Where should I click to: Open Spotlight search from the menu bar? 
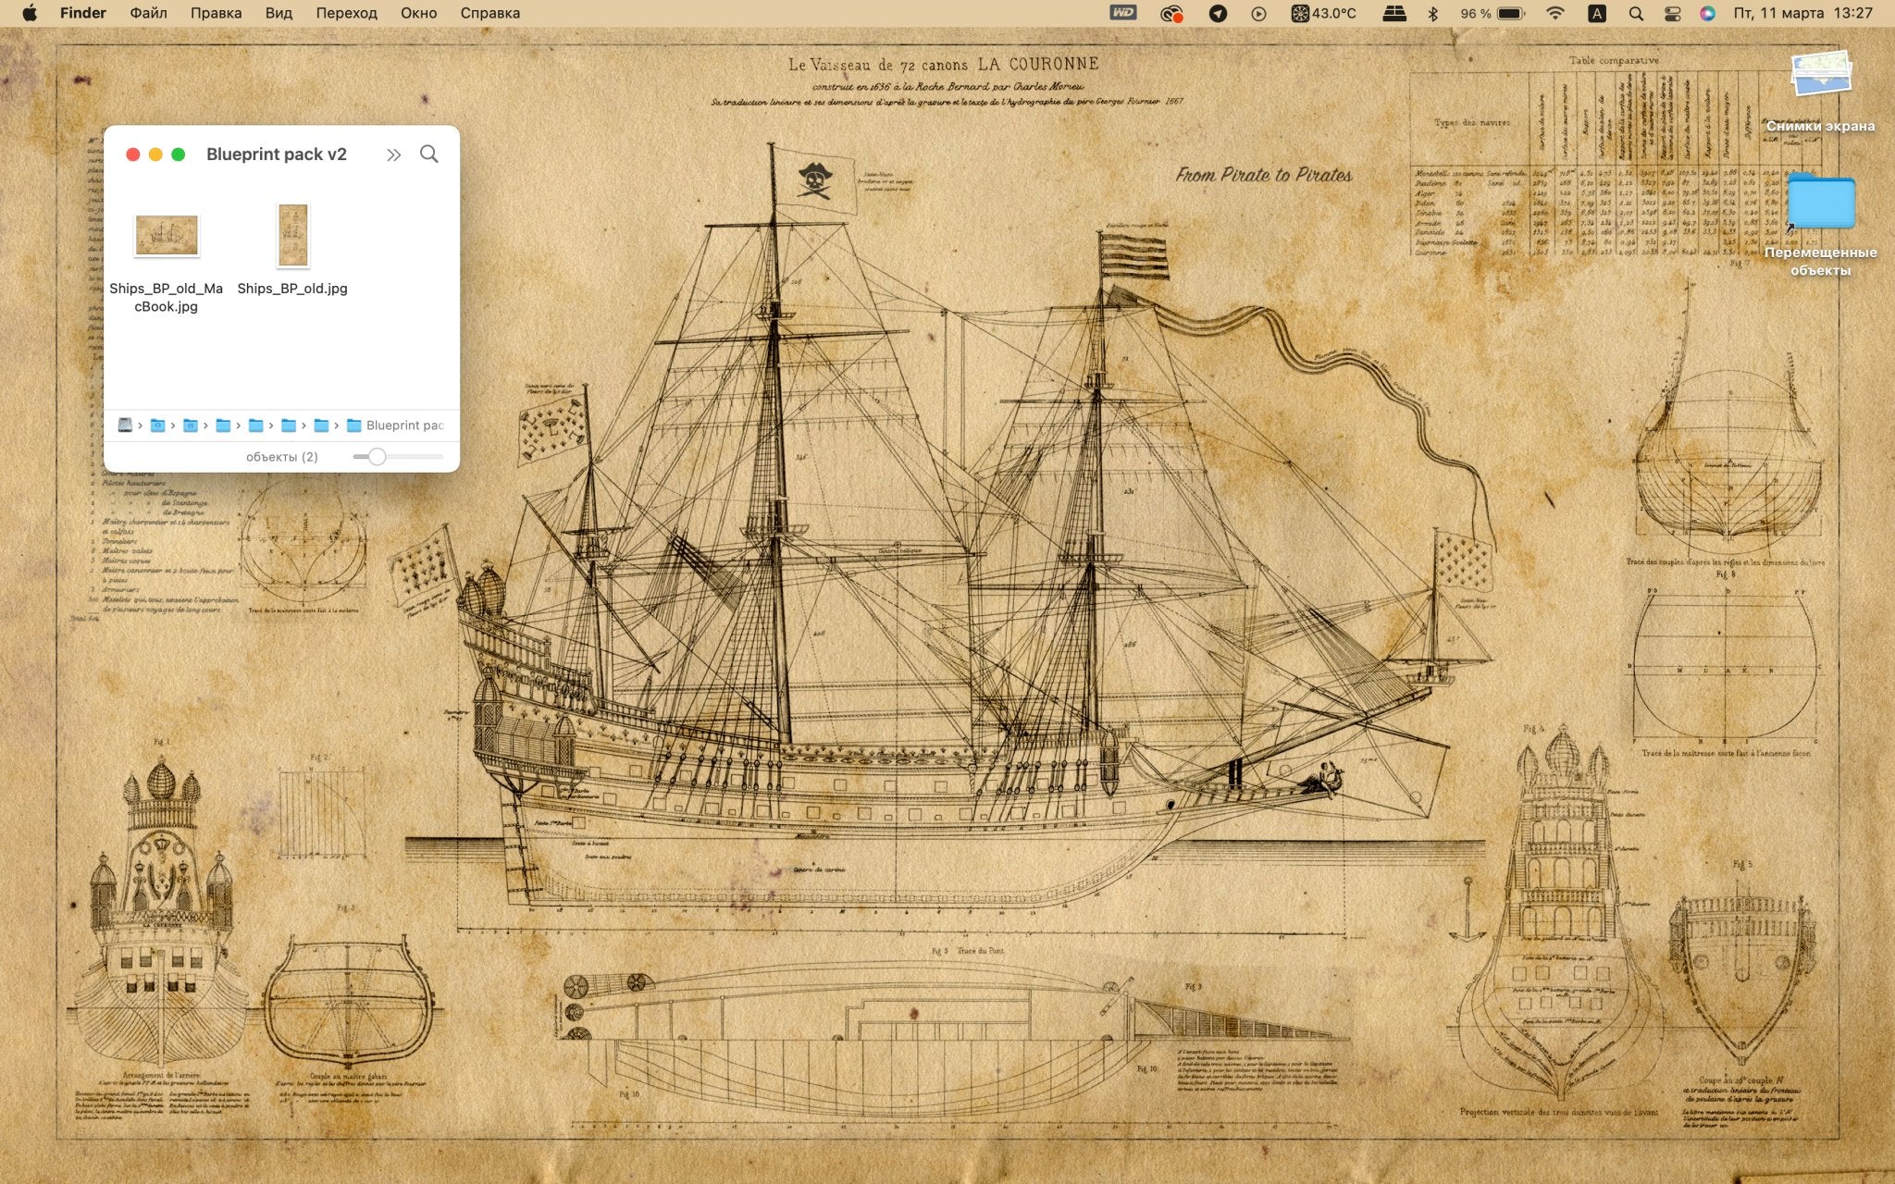coord(1635,13)
